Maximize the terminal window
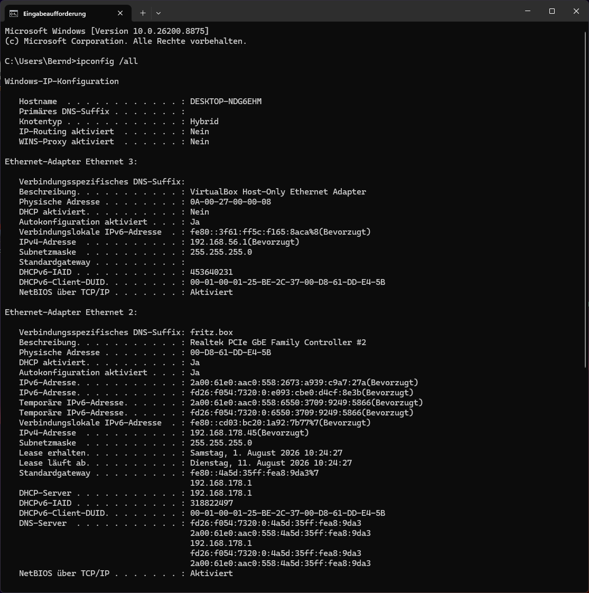Image resolution: width=589 pixels, height=593 pixels. [552, 11]
